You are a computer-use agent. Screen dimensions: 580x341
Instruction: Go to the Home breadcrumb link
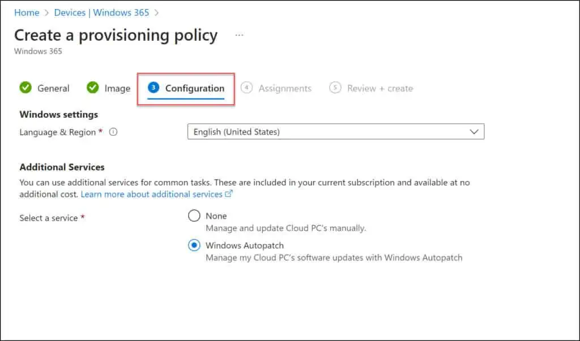click(x=27, y=12)
